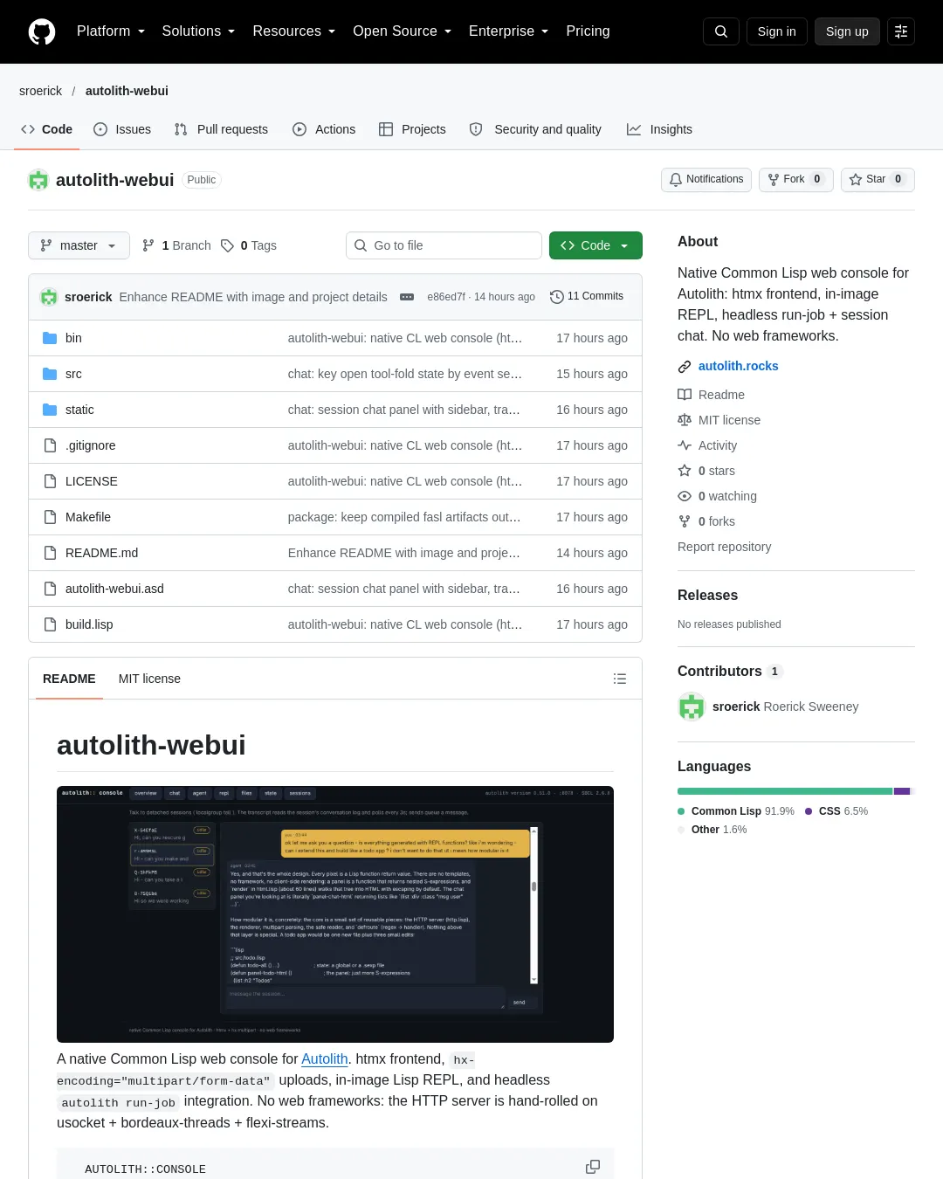
Task: Open the README.md file
Action: 101,553
